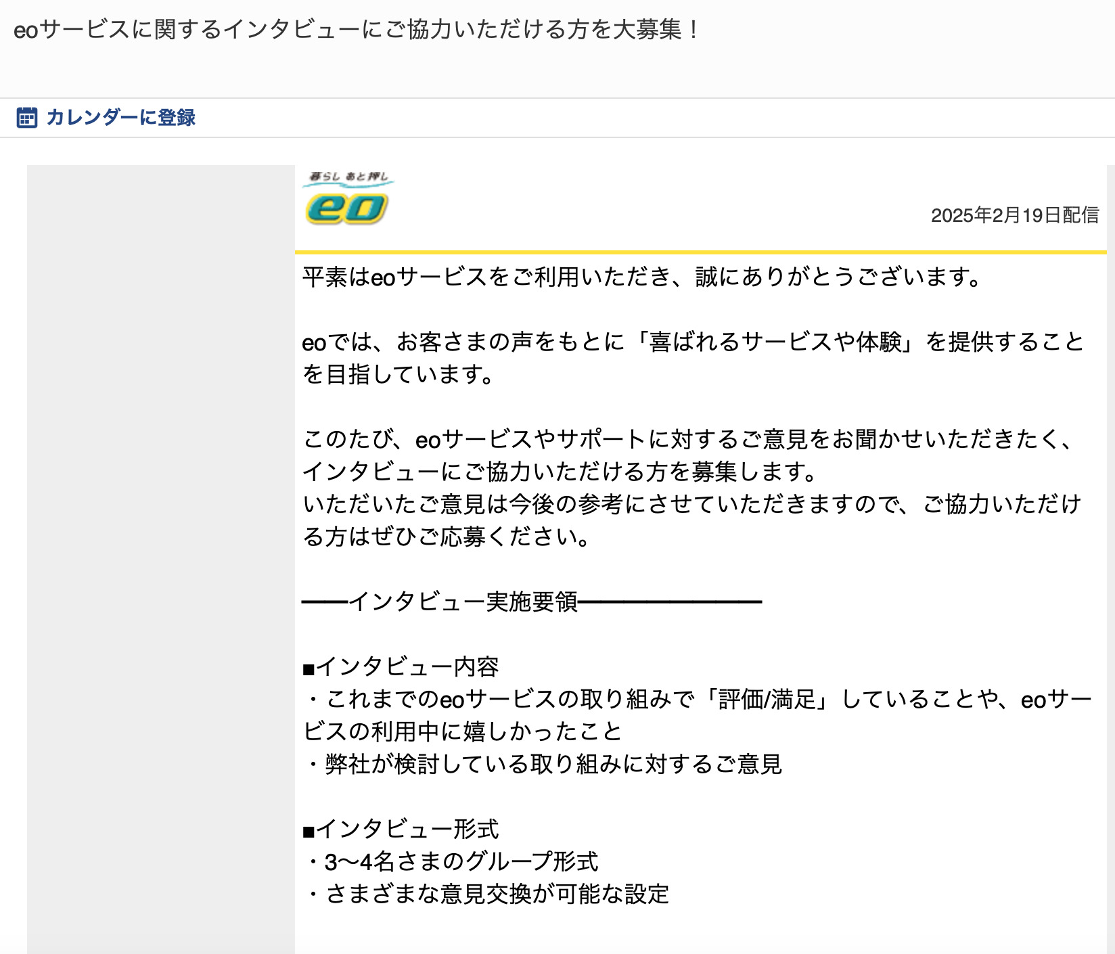Viewport: 1115px width, 954px height.
Task: Select the ■インタビュー内容 heading
Action: (x=401, y=666)
